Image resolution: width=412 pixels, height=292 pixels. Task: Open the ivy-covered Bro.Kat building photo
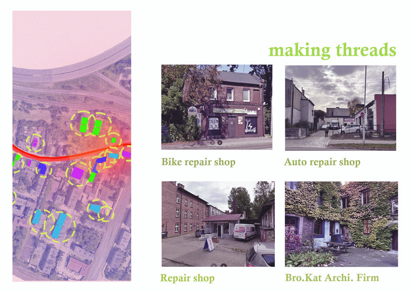(x=341, y=224)
